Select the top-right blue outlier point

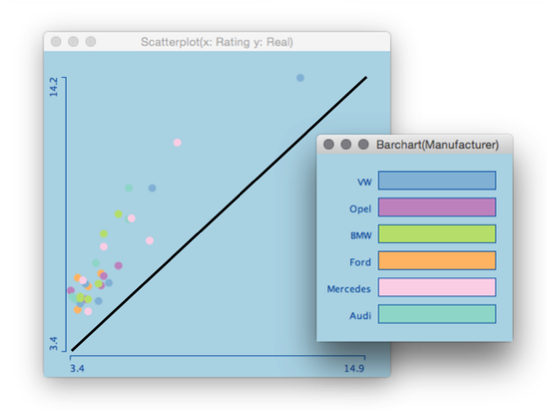point(300,78)
